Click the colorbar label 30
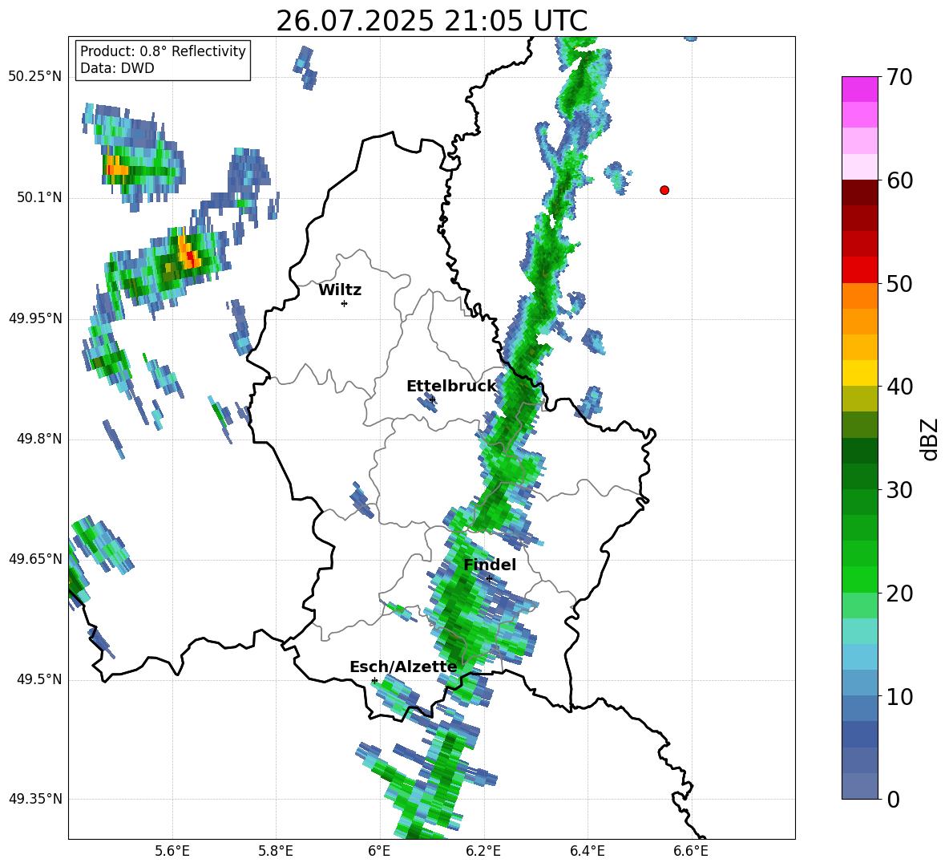Screen dimensions: 949x867 click(x=899, y=490)
